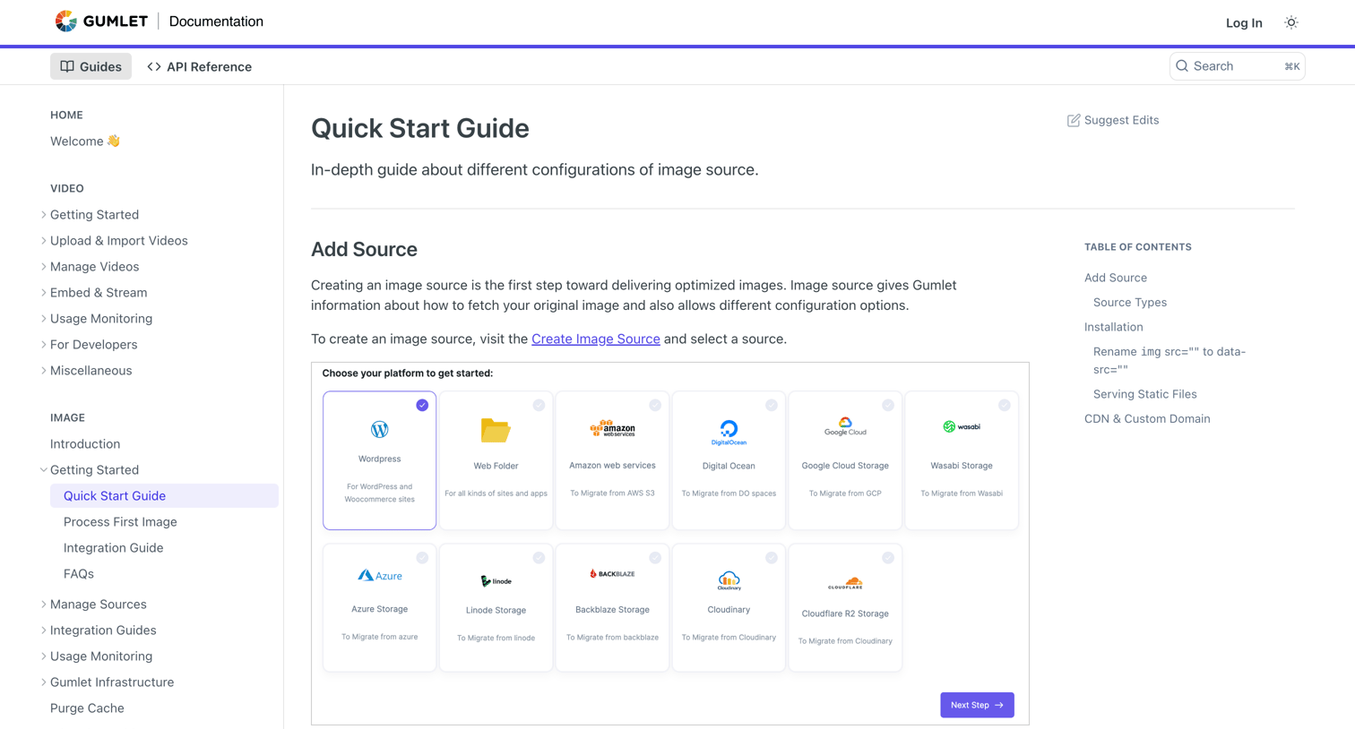Check the Cloudinary card checkmark
This screenshot has width=1355, height=729.
pos(772,557)
